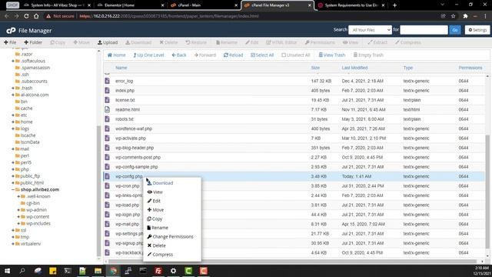Image resolution: width=492 pixels, height=277 pixels.
Task: Expand the wp-content folder in tree
Action: click(18, 217)
